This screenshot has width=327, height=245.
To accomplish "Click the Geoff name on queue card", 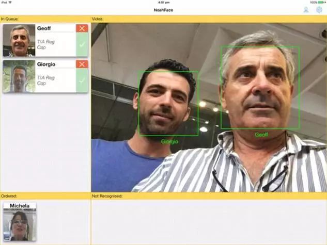I will click(44, 29).
